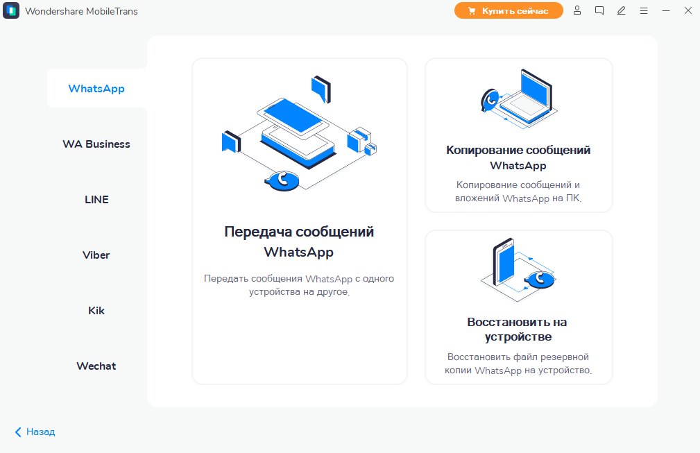Click the Wondershare MobileTrans title text
Screen dimensions: 700x453
(81, 11)
